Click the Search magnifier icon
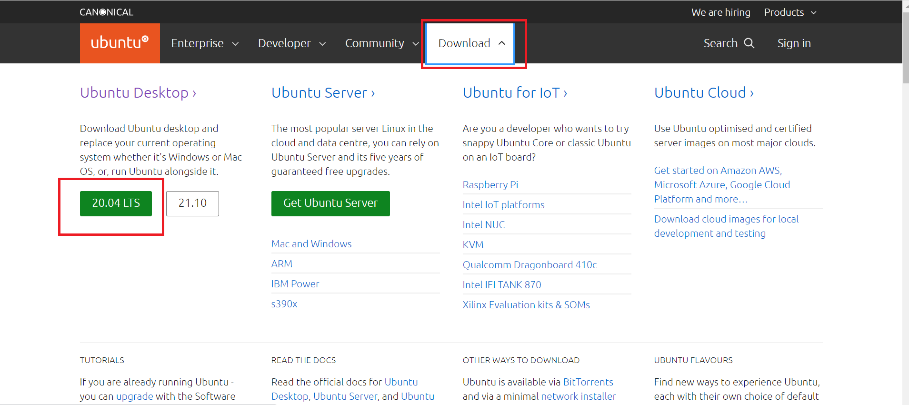Viewport: 909px width, 405px height. 749,43
